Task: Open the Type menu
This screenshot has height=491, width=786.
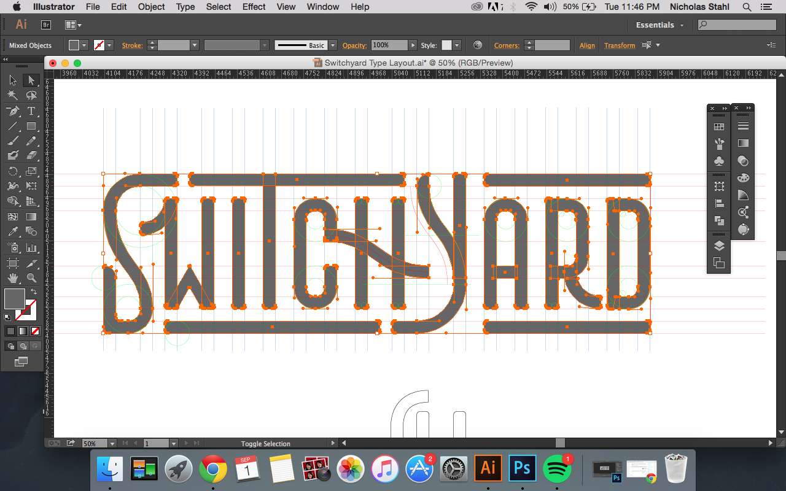Action: tap(185, 7)
